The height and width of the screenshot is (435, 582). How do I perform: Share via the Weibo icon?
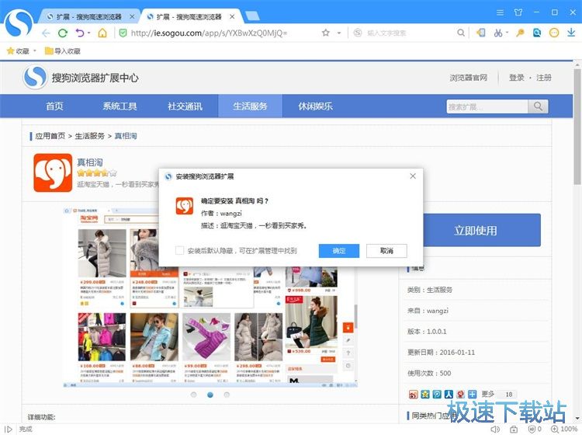[x=413, y=394]
